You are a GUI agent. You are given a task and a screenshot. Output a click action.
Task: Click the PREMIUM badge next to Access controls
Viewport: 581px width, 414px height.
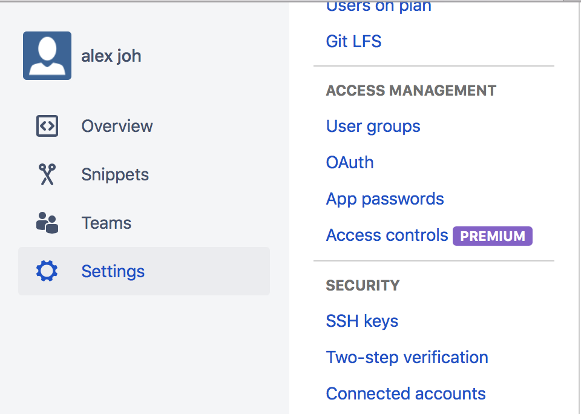pyautogui.click(x=492, y=235)
